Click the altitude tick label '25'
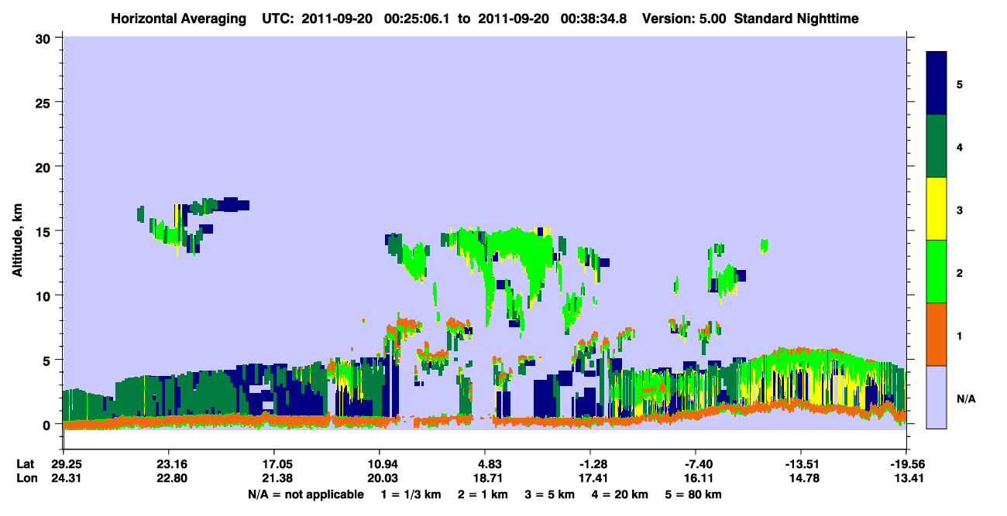 45,102
